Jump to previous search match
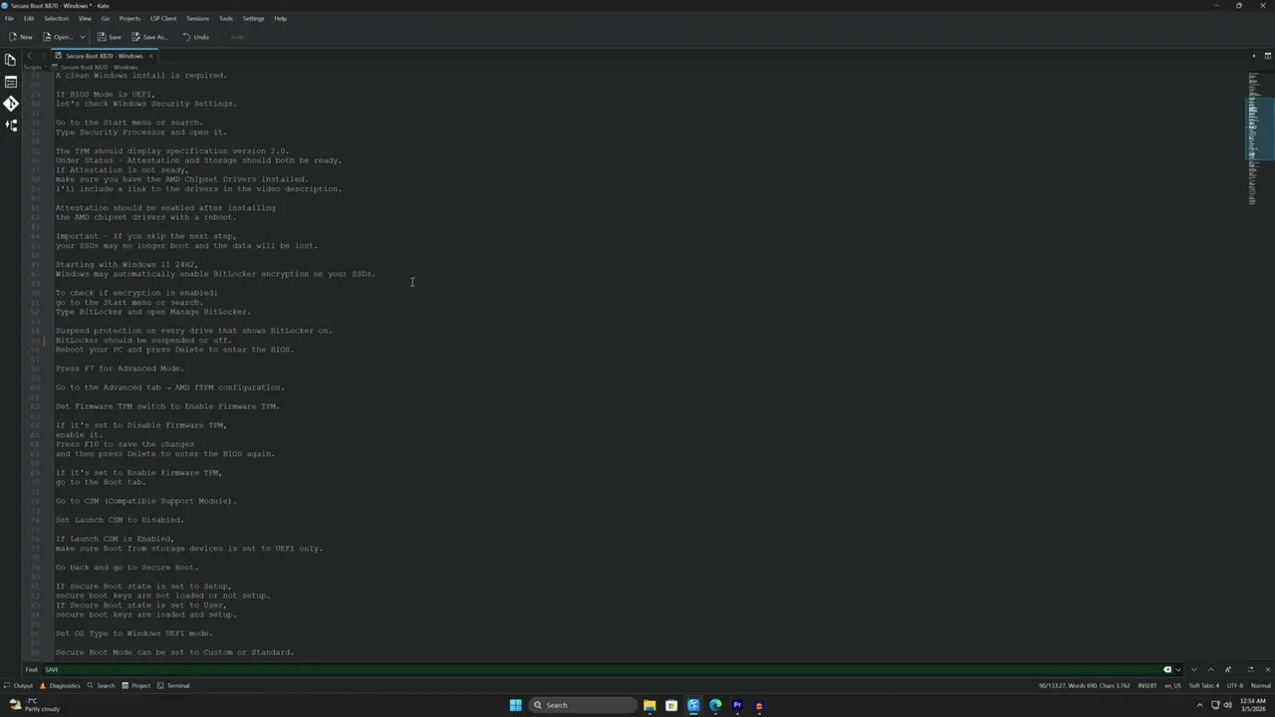The image size is (1275, 717). point(1210,669)
